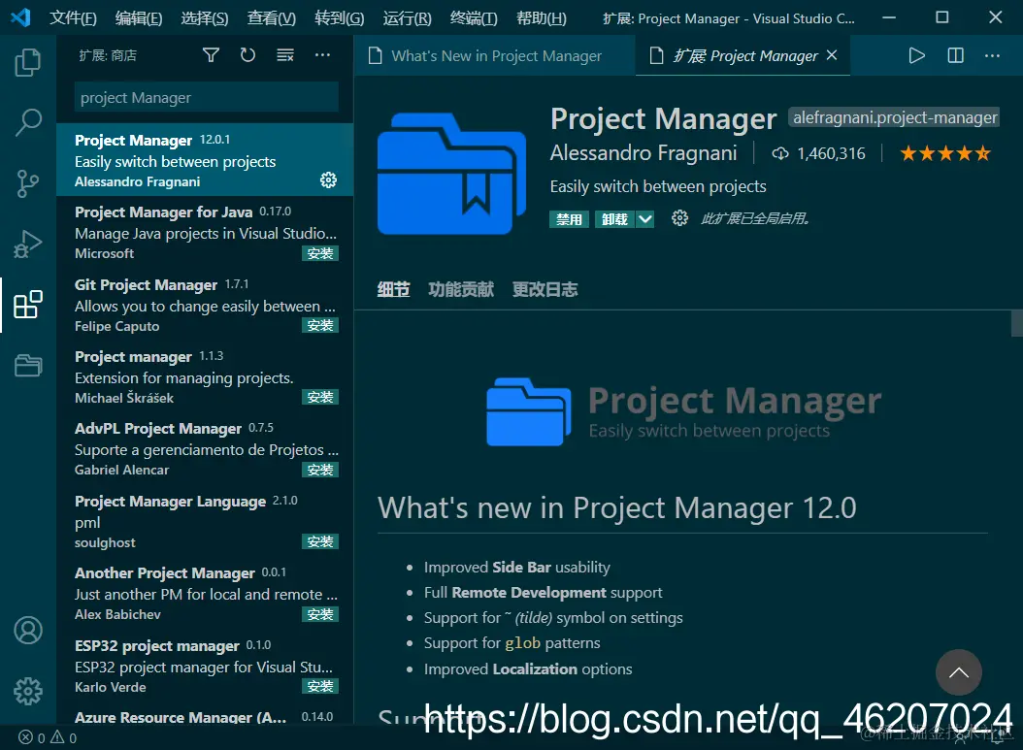This screenshot has width=1023, height=750.
Task: Open the Explorer view in activity bar
Action: click(x=27, y=62)
